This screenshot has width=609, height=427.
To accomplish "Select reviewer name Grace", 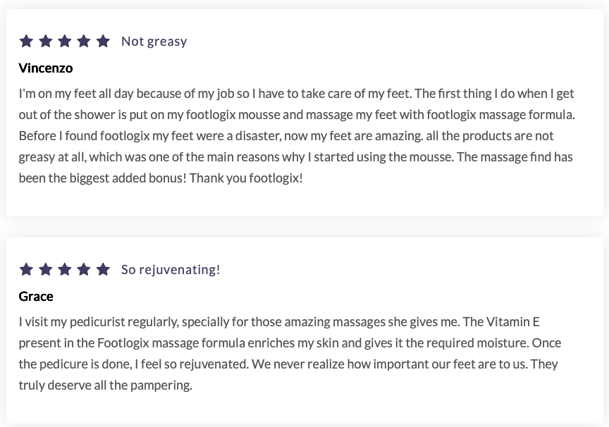I will (x=36, y=297).
